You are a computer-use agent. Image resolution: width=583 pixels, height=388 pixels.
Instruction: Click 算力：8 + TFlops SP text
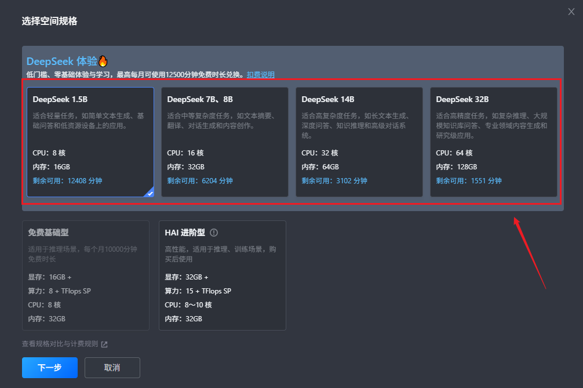tap(60, 291)
